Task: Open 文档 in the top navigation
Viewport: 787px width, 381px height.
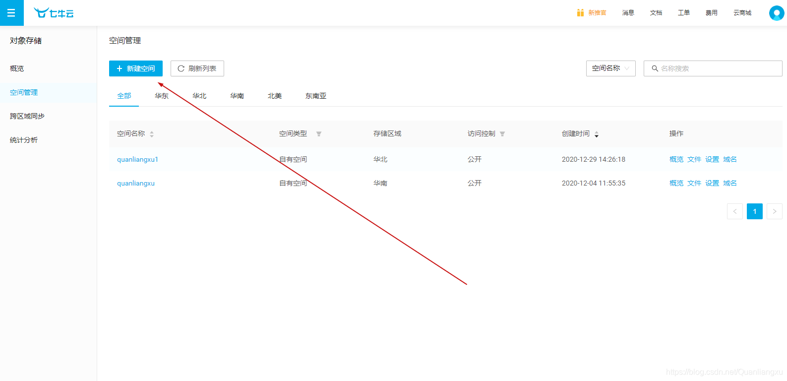Action: pyautogui.click(x=656, y=13)
